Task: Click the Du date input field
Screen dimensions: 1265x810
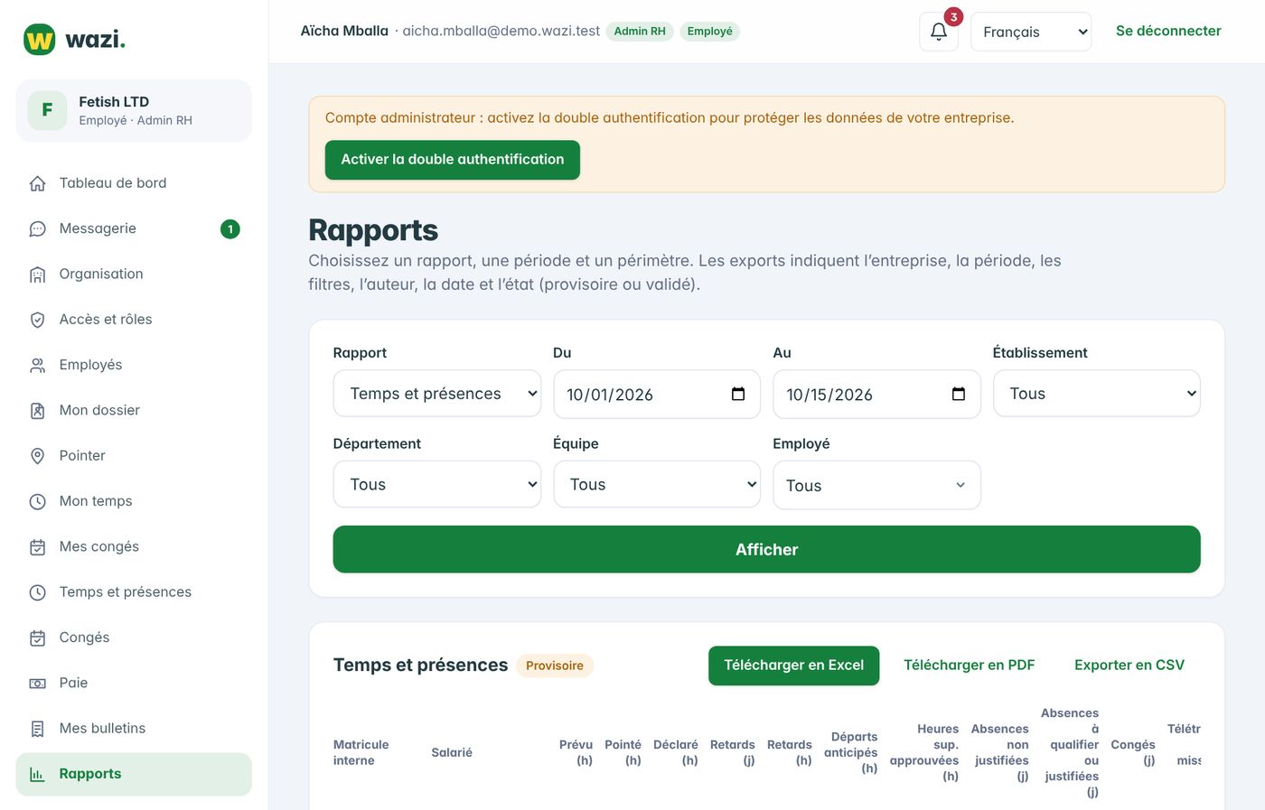Action: (657, 394)
